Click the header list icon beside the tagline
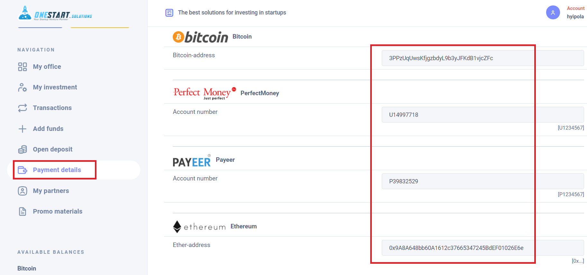This screenshot has width=587, height=275. coord(169,13)
